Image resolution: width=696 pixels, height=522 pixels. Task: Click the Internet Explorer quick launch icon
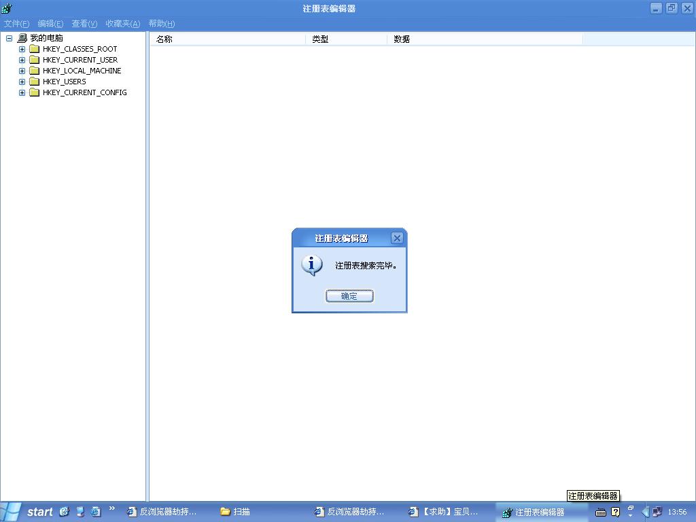[95, 511]
